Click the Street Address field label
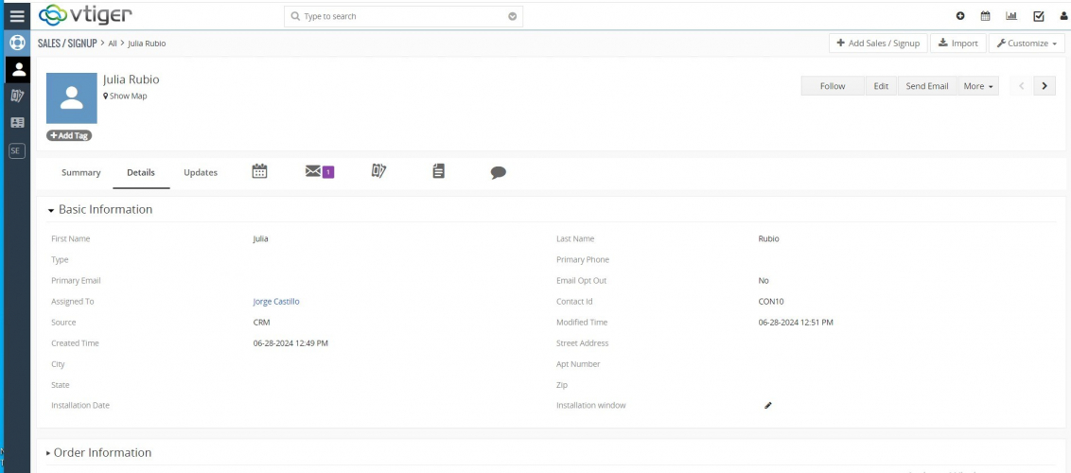The width and height of the screenshot is (1071, 473). coord(583,343)
